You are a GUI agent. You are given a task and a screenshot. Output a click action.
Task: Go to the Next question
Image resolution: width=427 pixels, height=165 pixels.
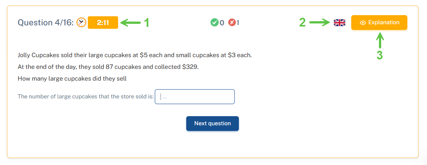212,123
